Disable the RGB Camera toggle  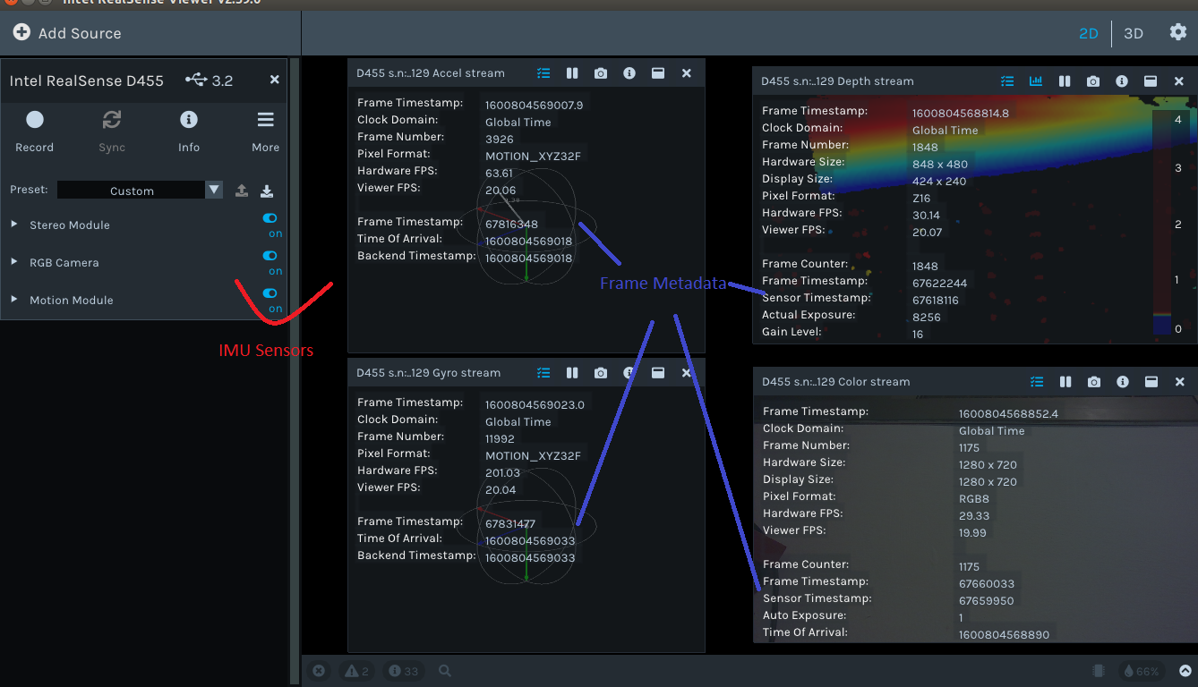[270, 256]
